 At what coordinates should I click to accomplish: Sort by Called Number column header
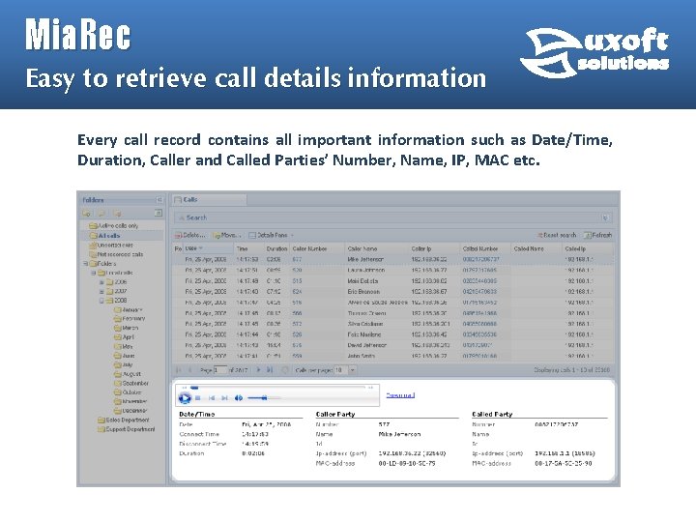(x=485, y=248)
